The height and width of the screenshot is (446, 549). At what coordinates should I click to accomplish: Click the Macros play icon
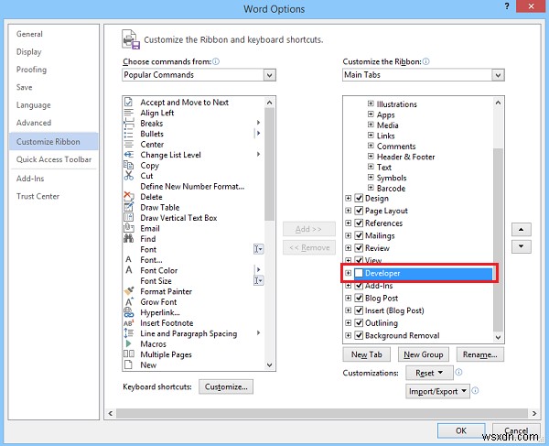coord(128,343)
